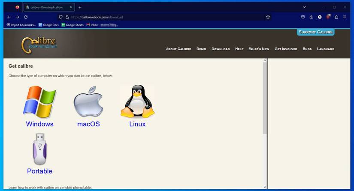Click the Firefox account profile icon

pyautogui.click(x=320, y=17)
